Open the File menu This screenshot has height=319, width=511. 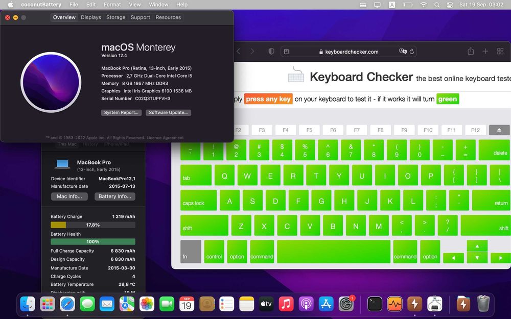point(74,5)
